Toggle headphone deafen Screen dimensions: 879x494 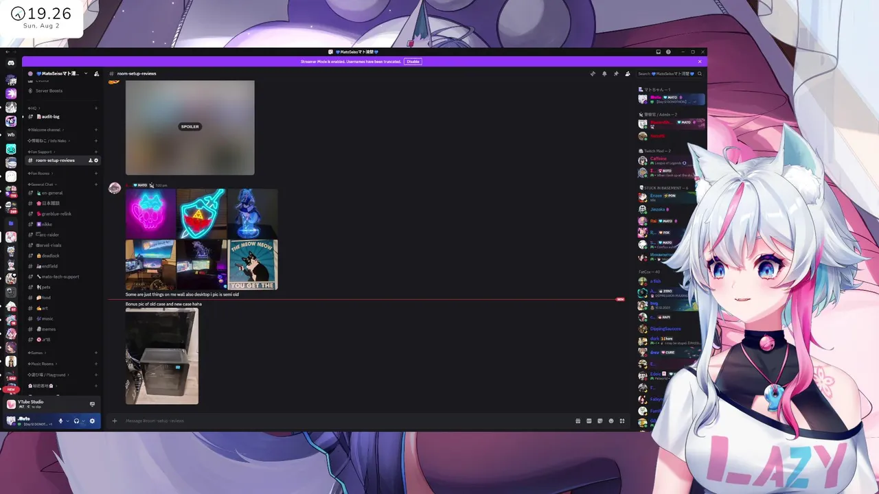[x=76, y=421]
